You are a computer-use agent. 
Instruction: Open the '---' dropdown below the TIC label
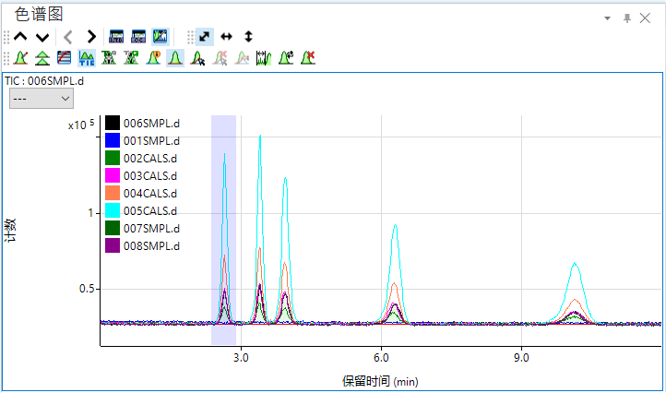42,99
